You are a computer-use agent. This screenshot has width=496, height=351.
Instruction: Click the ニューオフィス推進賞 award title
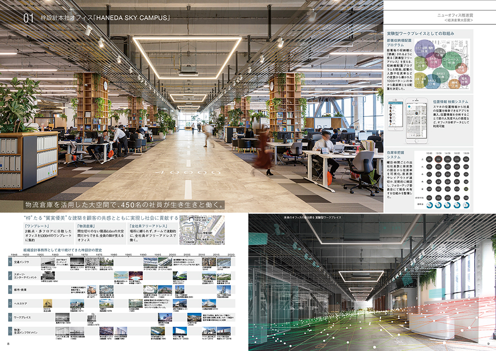pos(455,15)
